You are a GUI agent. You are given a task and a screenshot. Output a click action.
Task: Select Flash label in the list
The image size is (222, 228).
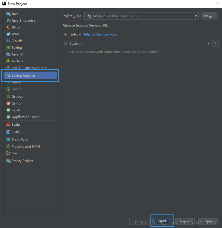pos(15,153)
